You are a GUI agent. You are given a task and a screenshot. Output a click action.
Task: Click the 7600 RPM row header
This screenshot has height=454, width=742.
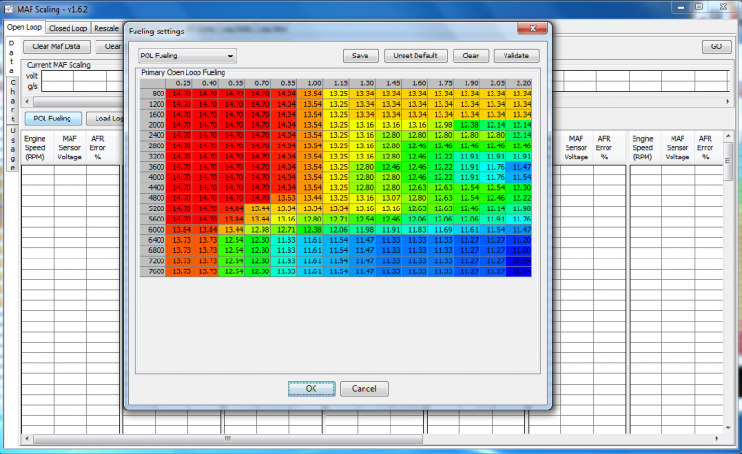pyautogui.click(x=153, y=271)
